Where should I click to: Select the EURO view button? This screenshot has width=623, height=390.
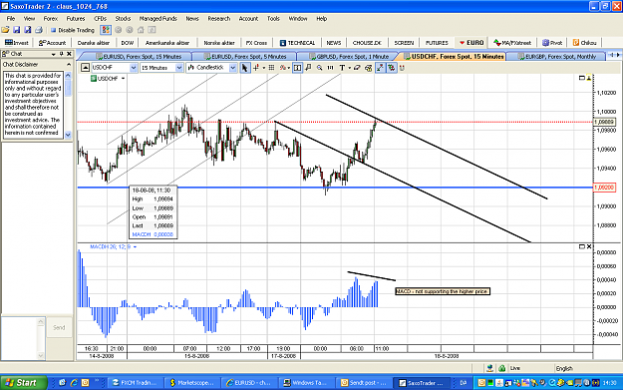pos(471,43)
